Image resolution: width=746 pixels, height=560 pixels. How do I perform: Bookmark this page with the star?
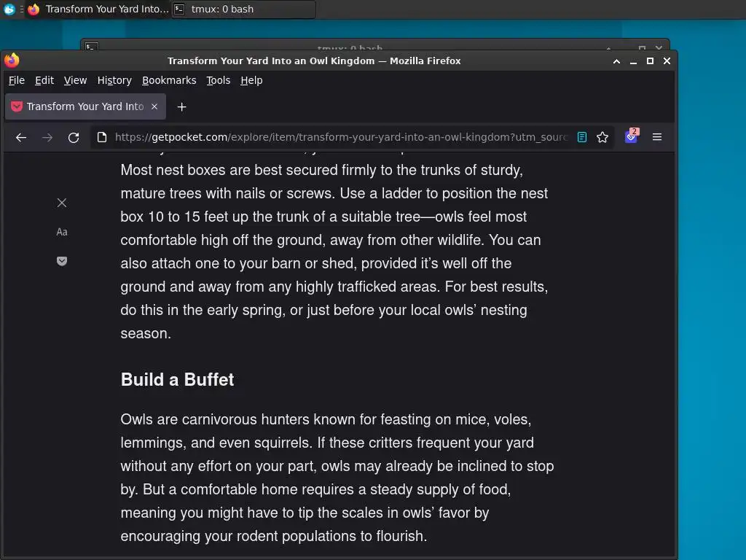pyautogui.click(x=602, y=137)
